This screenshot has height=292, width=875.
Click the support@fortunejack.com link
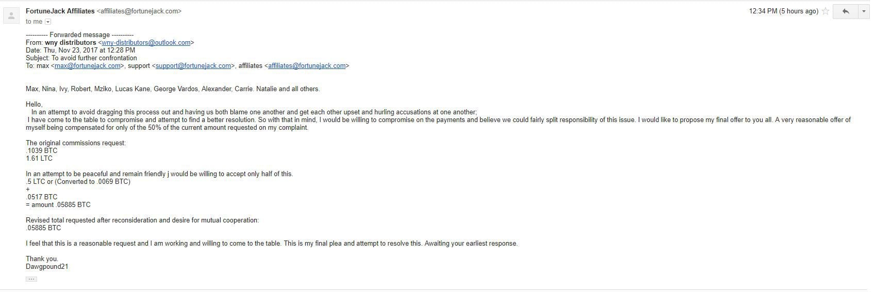click(x=193, y=66)
